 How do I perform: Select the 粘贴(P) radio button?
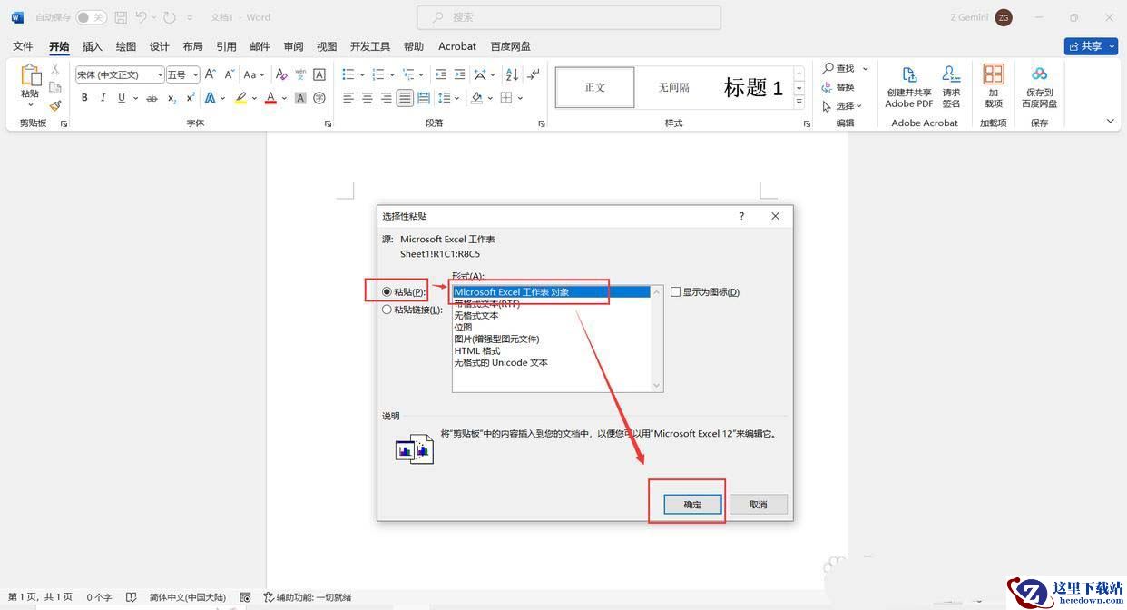click(x=387, y=292)
